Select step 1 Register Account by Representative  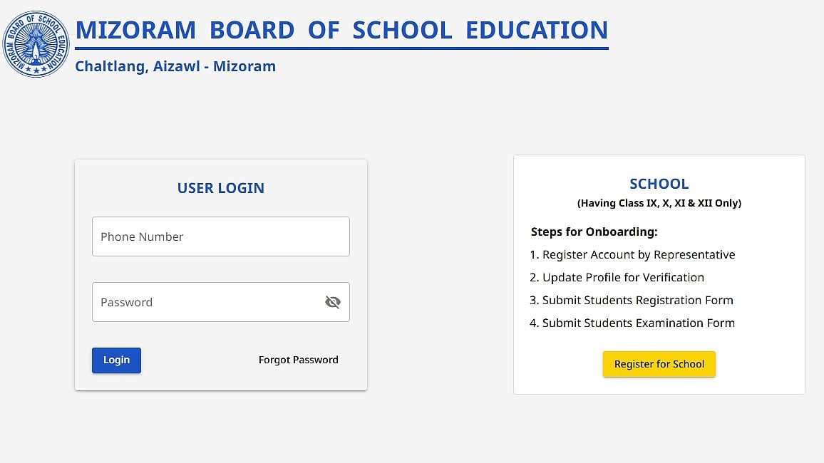[632, 254]
